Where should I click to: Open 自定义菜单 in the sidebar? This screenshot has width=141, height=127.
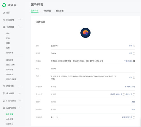click(x=10, y=65)
